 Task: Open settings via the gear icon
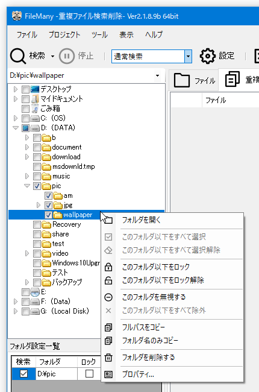coord(207,56)
